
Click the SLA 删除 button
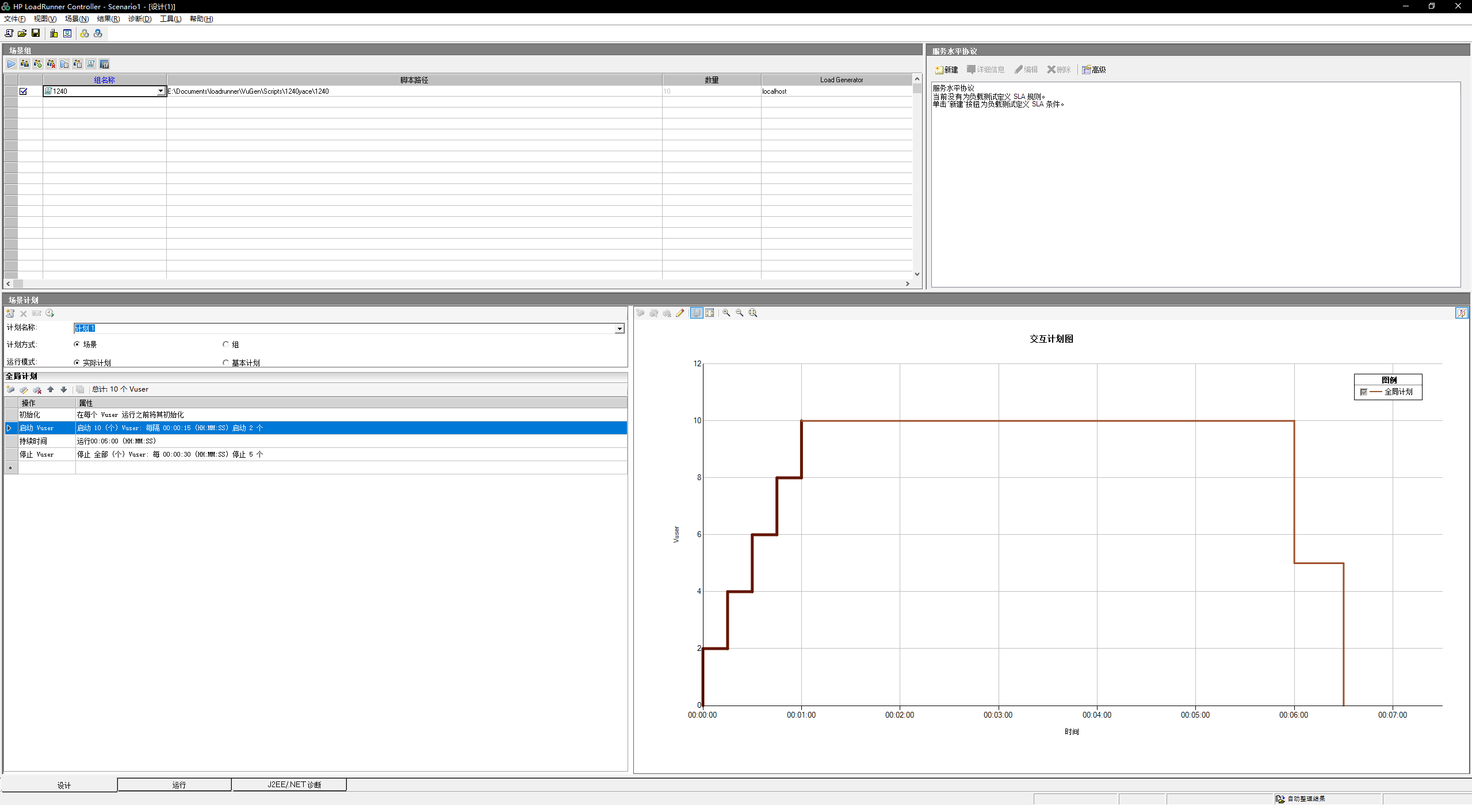tap(1059, 70)
